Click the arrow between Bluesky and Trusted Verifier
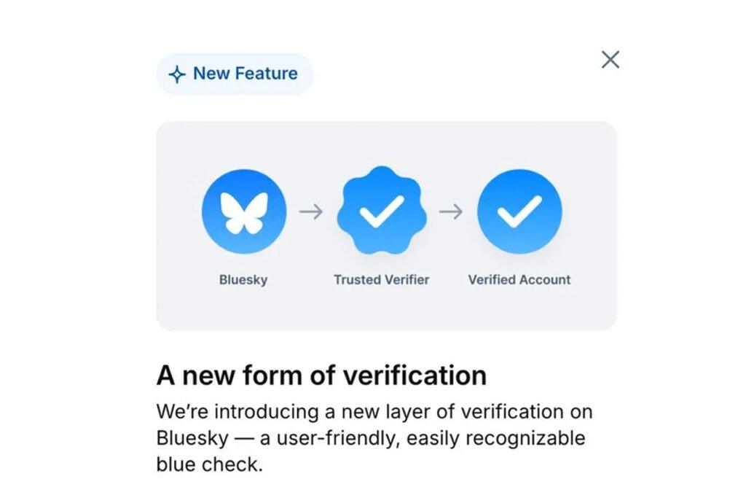 coord(312,211)
